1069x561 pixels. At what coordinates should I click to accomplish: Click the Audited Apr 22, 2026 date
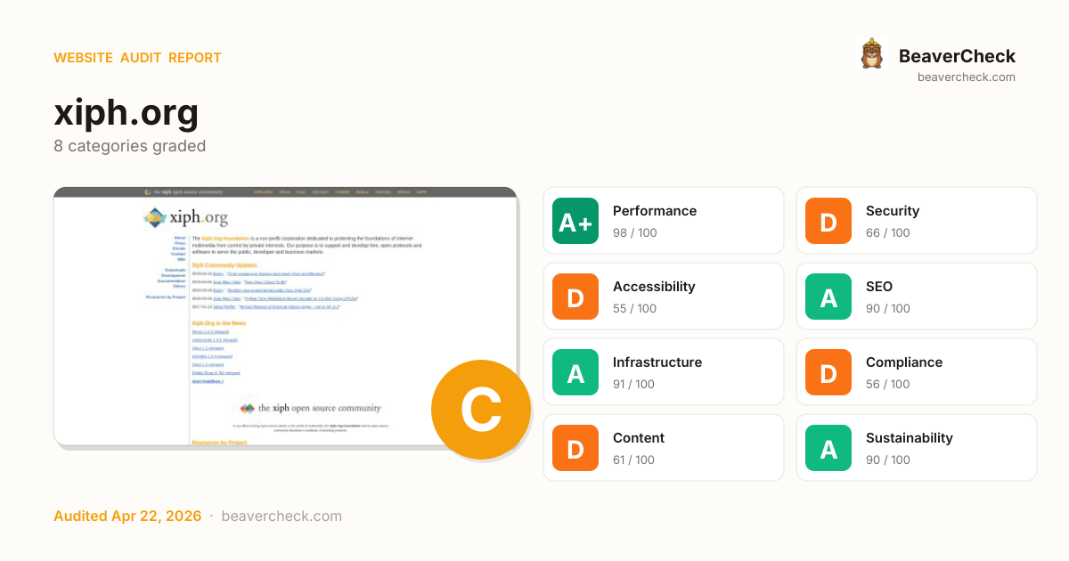[x=127, y=516]
